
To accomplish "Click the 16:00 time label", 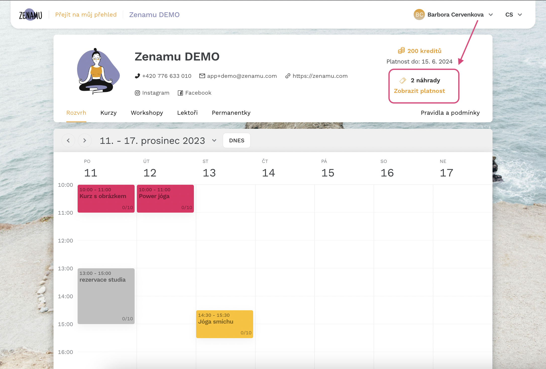I will coord(65,352).
